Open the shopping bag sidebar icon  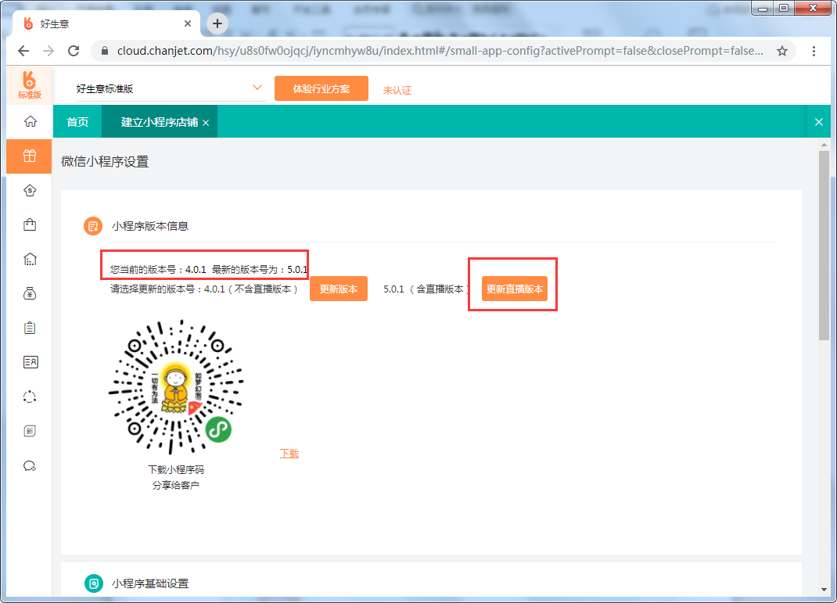point(30,224)
